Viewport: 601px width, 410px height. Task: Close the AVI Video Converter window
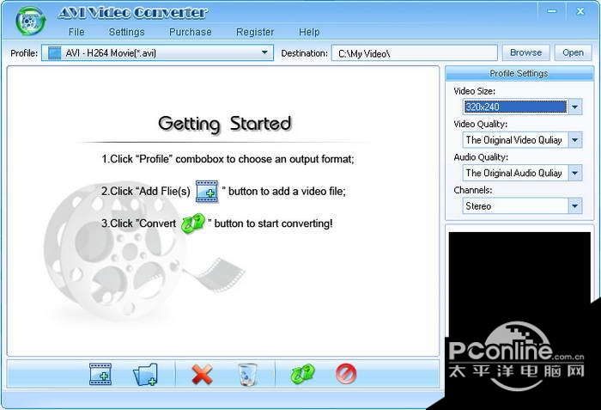pyautogui.click(x=580, y=11)
